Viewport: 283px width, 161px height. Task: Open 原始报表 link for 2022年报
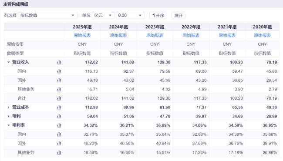[191, 35]
